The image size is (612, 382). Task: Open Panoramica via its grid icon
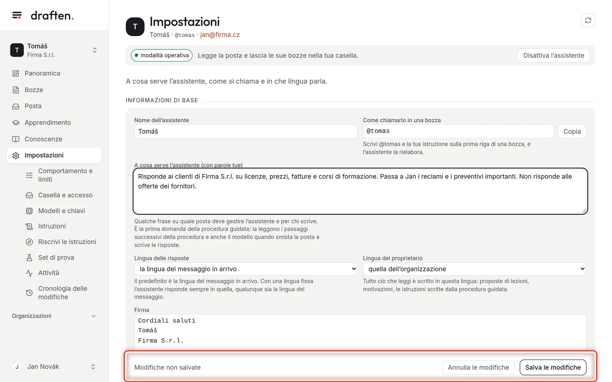16,73
